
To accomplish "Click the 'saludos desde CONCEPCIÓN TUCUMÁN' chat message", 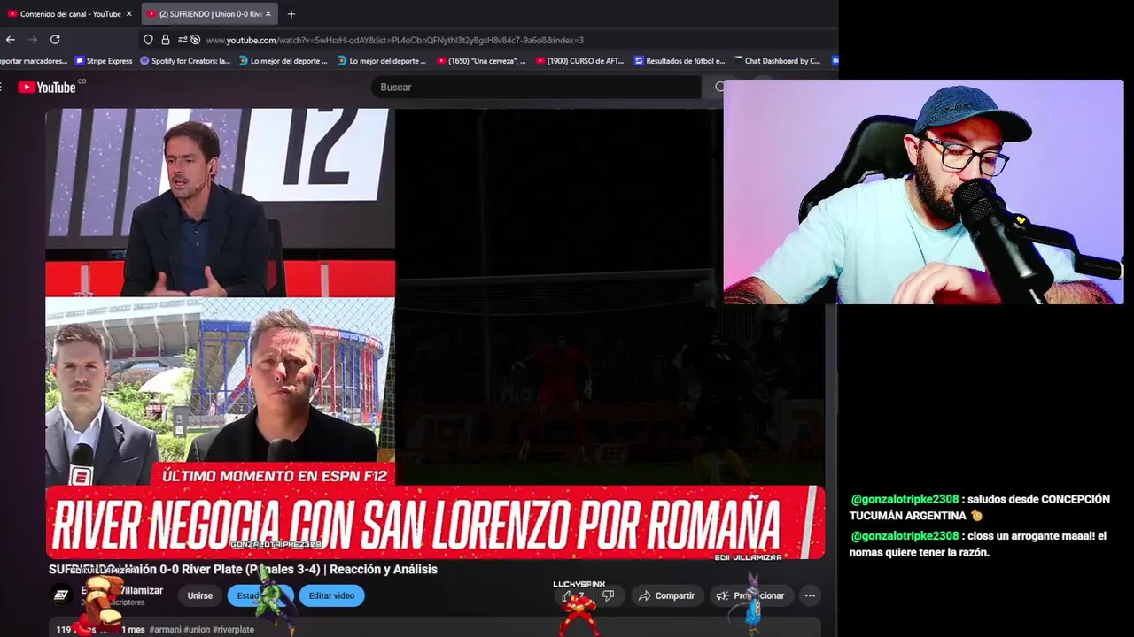I will [979, 507].
